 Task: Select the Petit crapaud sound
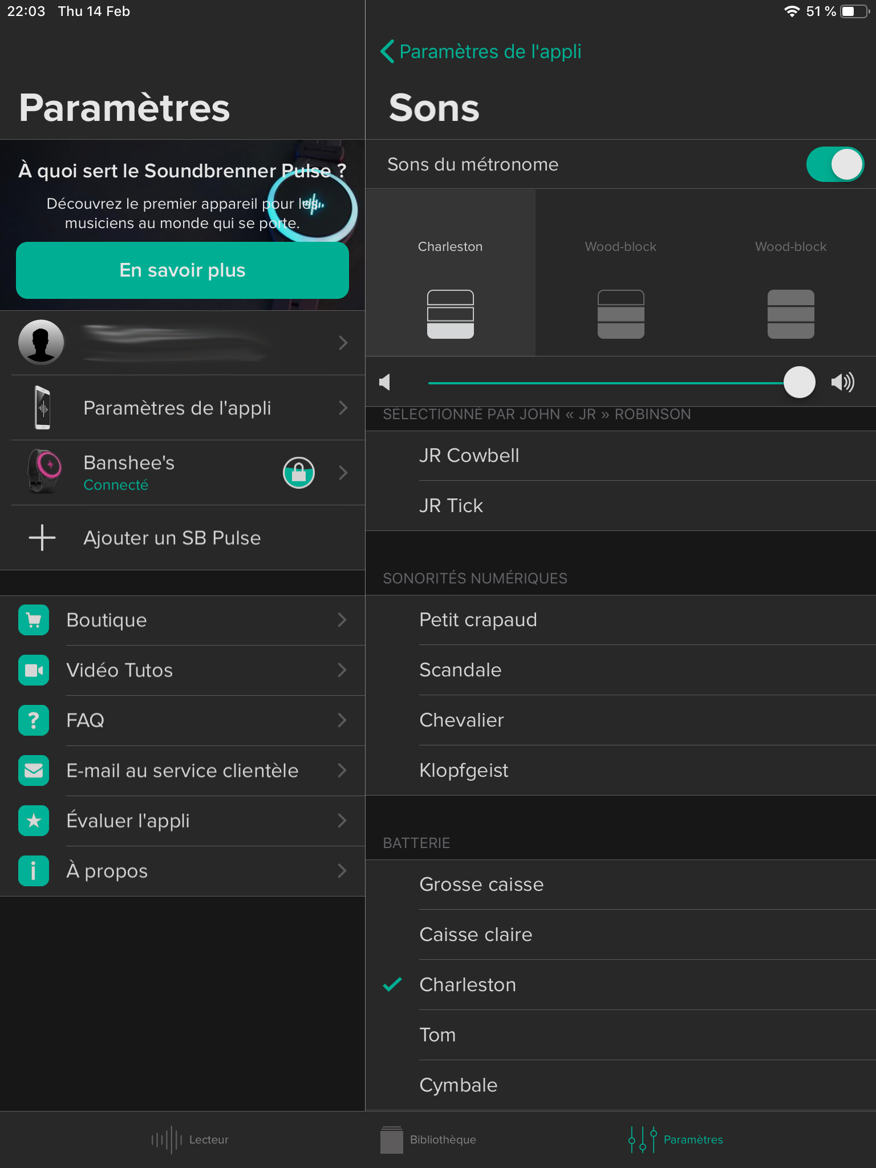(620, 620)
